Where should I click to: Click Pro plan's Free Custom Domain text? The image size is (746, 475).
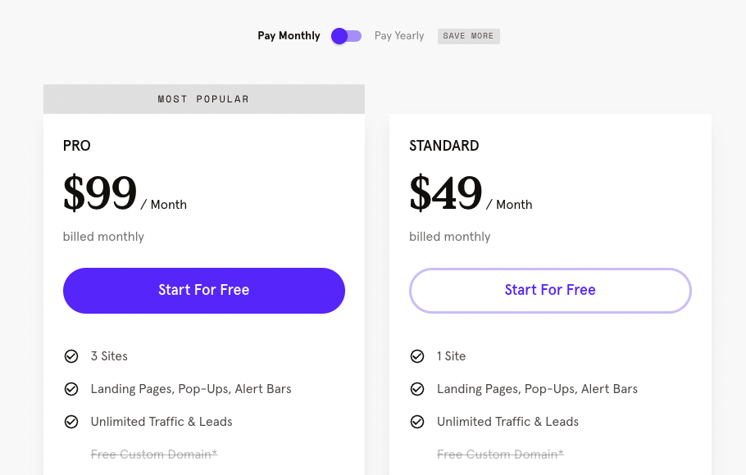[x=154, y=455]
